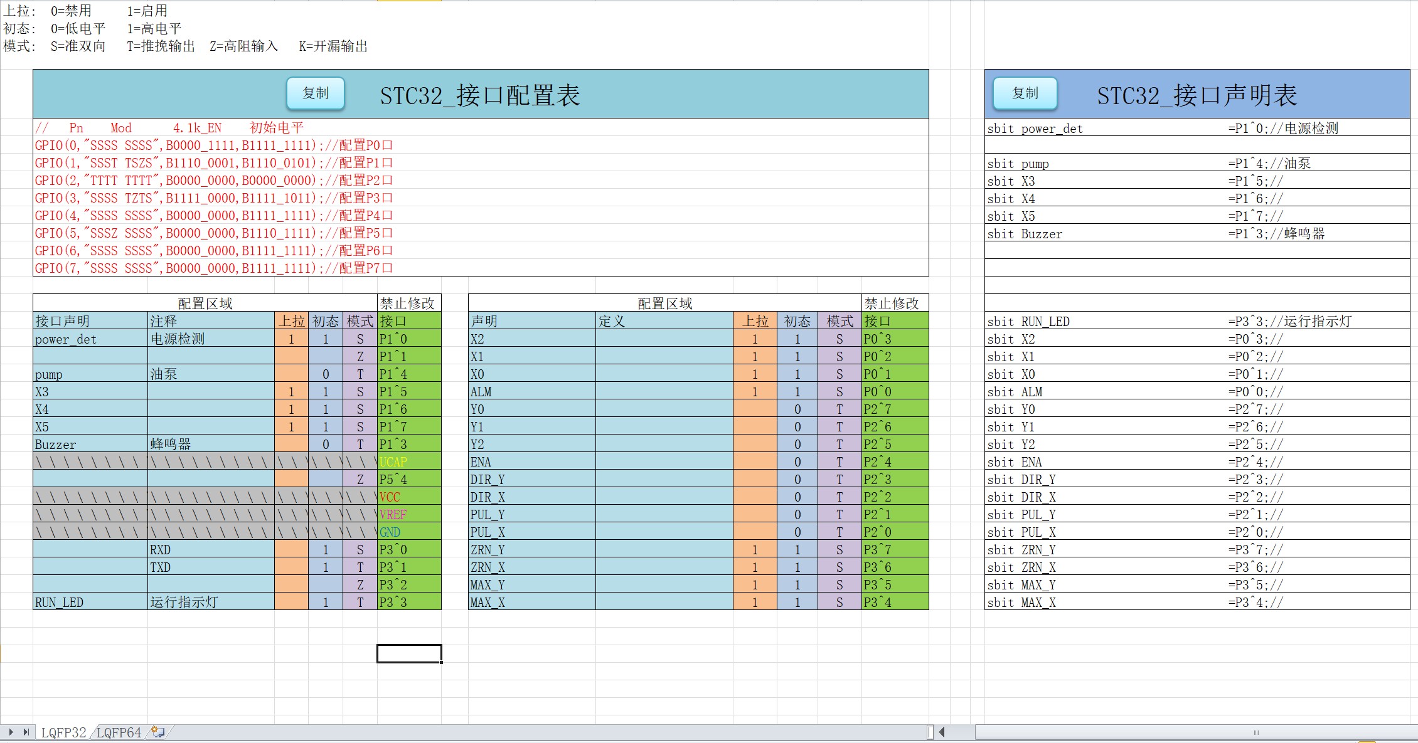Select the power_det declaration cell
Screen dimensions: 1418x743
point(90,339)
